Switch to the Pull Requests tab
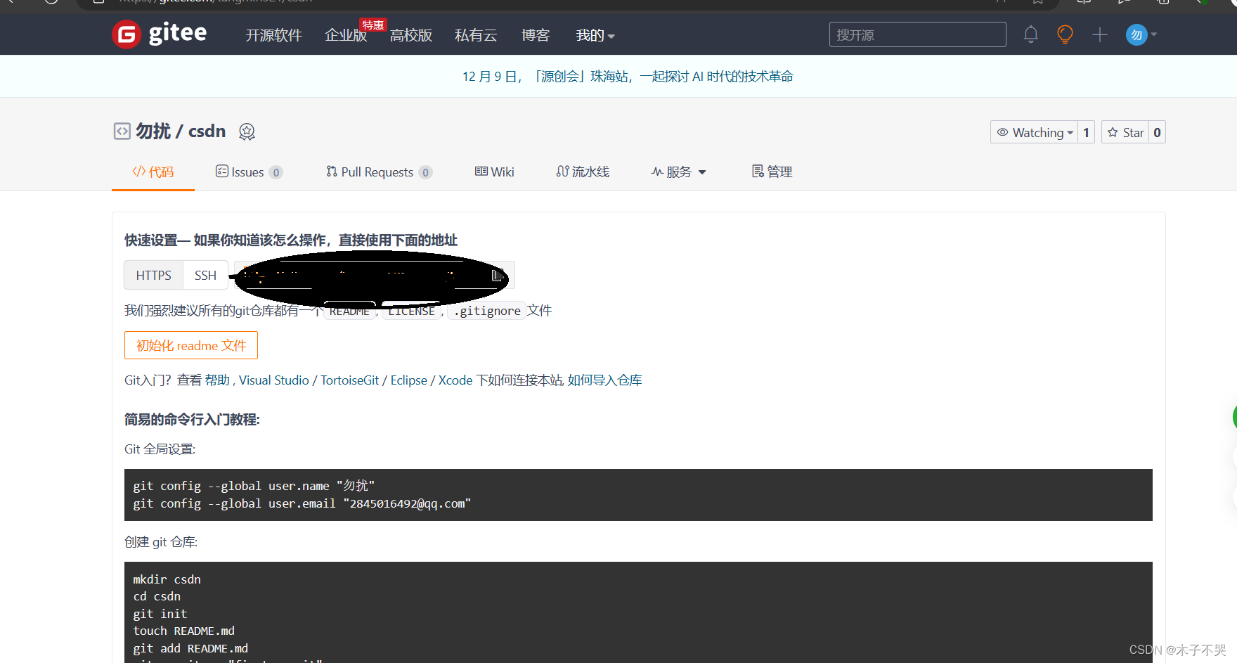Image resolution: width=1237 pixels, height=663 pixels. coord(379,172)
